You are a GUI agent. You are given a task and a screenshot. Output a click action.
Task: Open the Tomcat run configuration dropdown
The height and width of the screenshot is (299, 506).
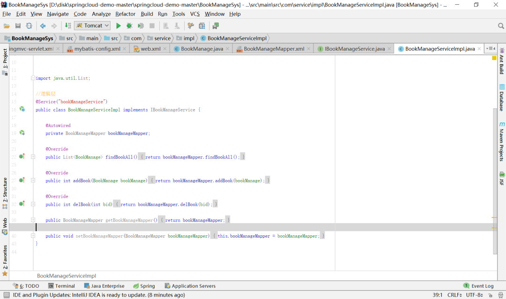pos(92,25)
